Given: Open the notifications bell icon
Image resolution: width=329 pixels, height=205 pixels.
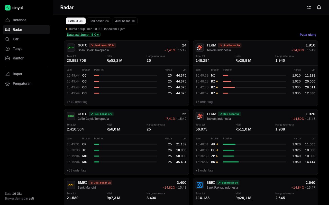Looking at the screenshot, I should coord(319,7).
